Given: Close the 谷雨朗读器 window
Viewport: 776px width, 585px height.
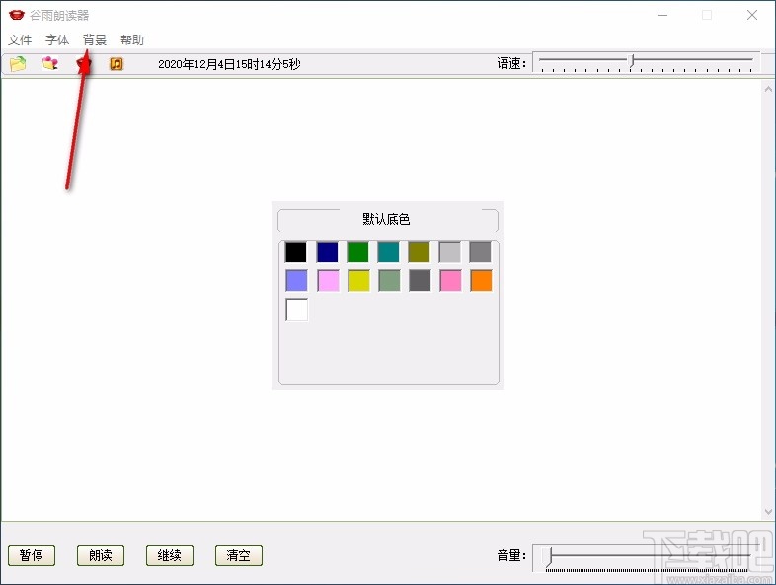Looking at the screenshot, I should [x=752, y=16].
